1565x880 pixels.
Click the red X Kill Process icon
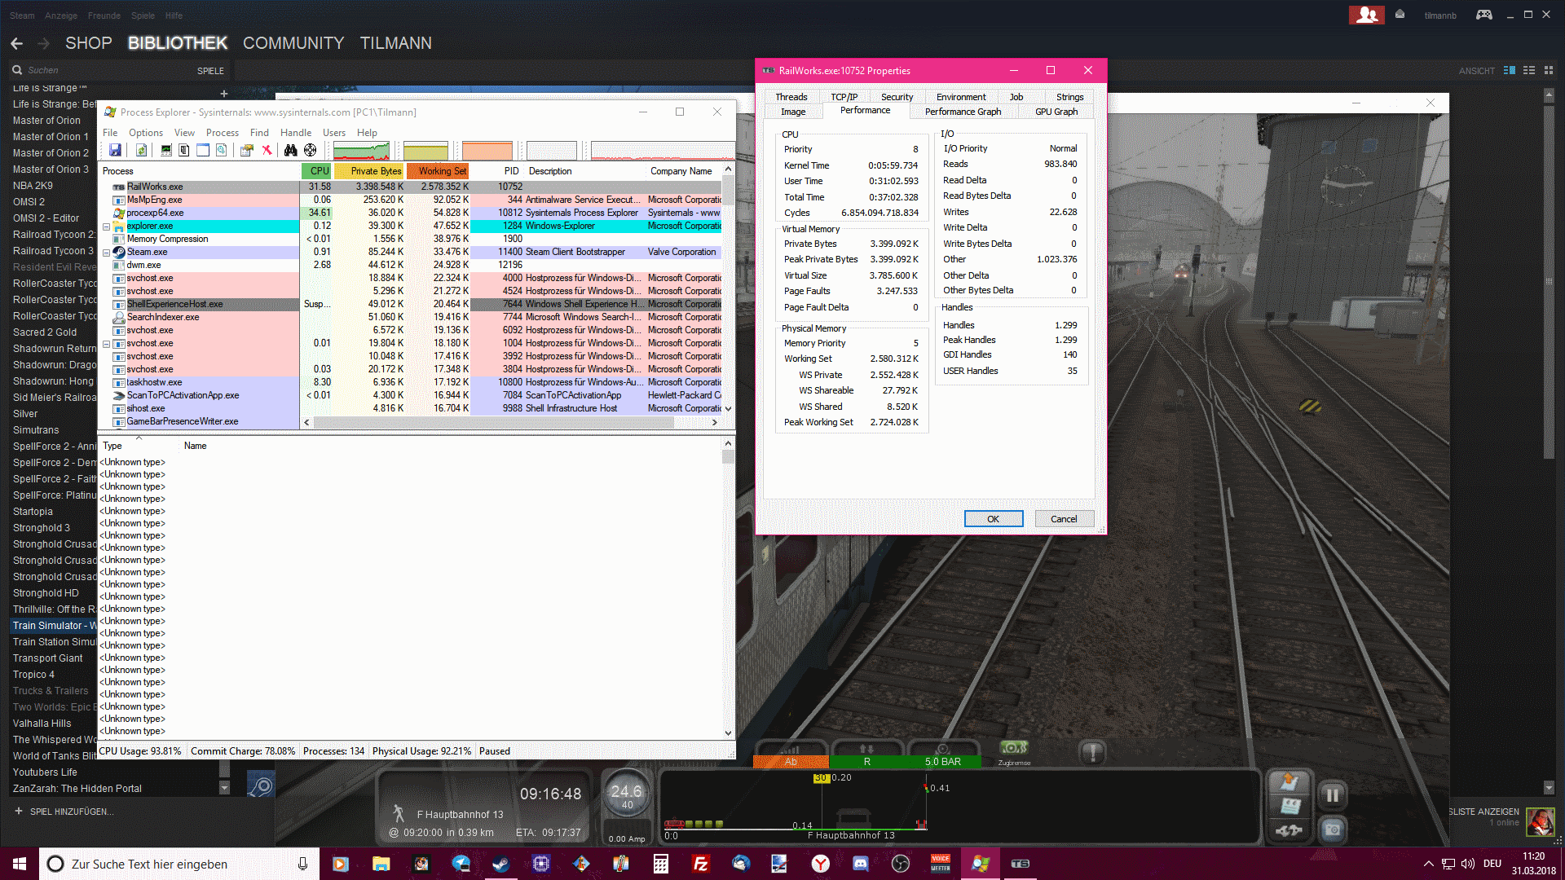[x=267, y=150]
